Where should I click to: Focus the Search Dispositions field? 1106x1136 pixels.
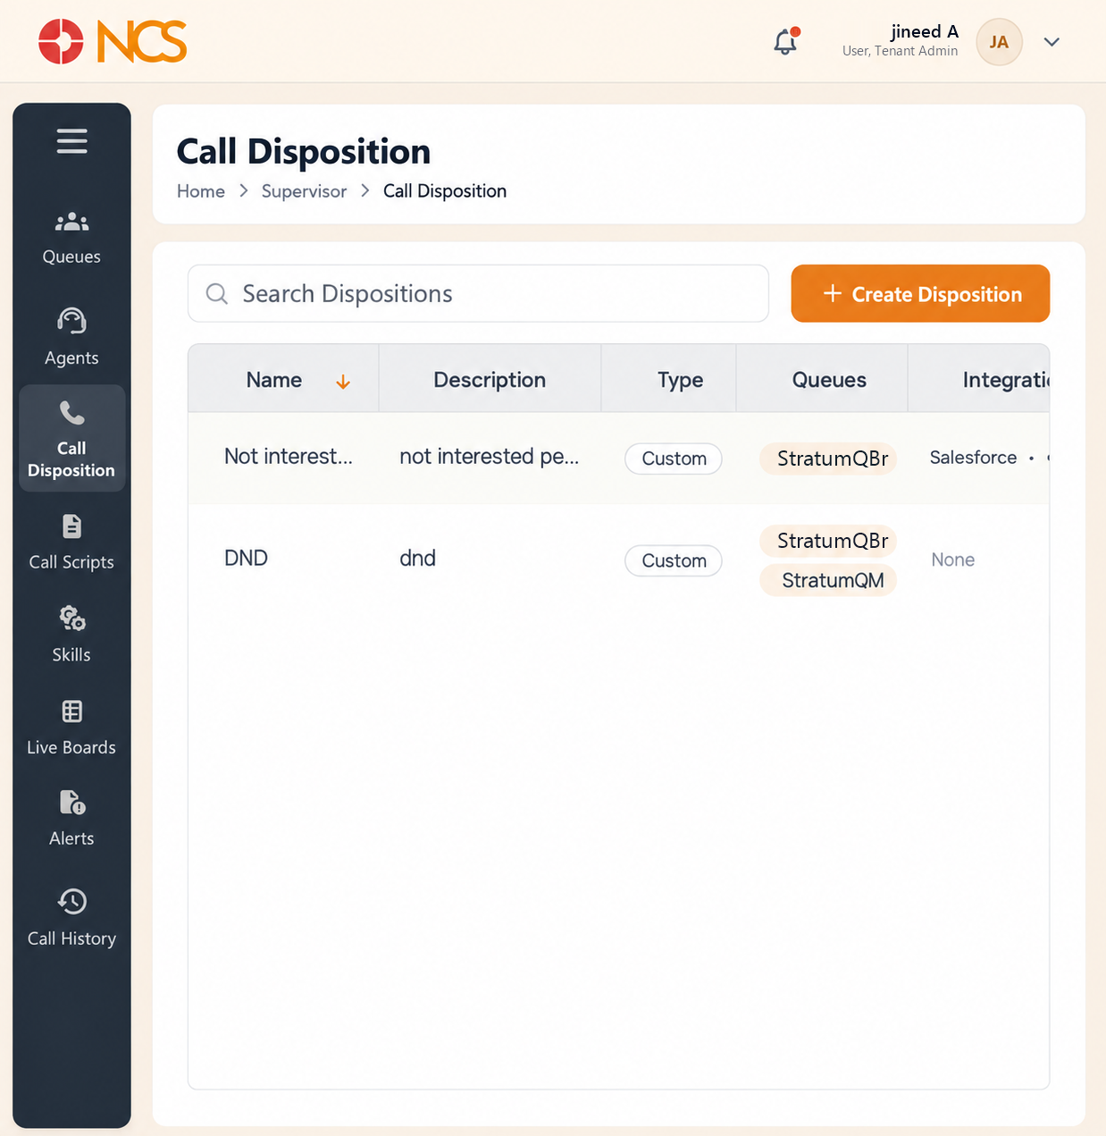pyautogui.click(x=478, y=293)
